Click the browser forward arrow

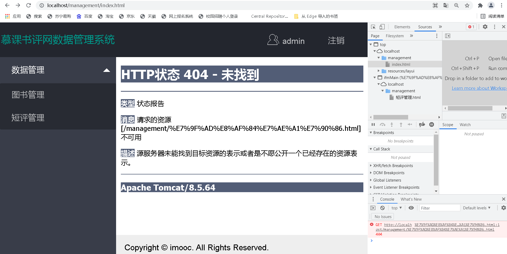pyautogui.click(x=18, y=5)
